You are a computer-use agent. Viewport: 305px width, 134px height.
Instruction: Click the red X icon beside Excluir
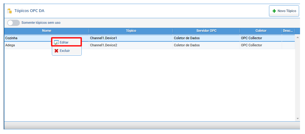click(57, 51)
